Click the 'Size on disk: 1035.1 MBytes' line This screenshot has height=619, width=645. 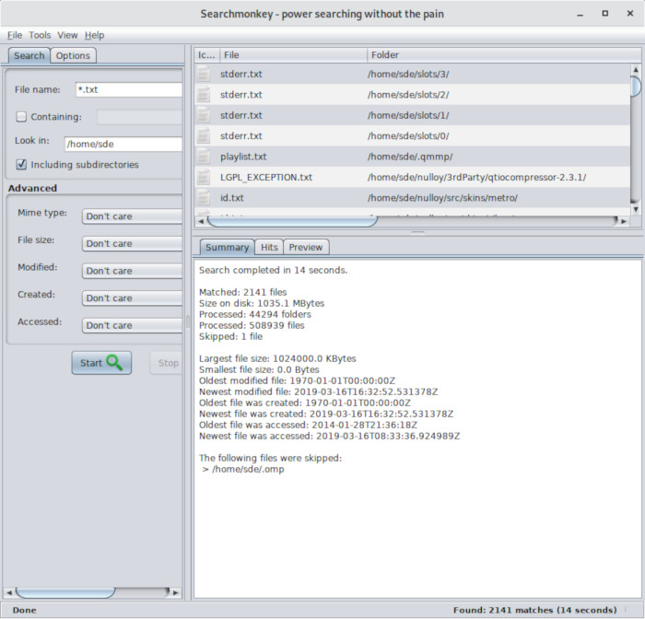coord(262,303)
